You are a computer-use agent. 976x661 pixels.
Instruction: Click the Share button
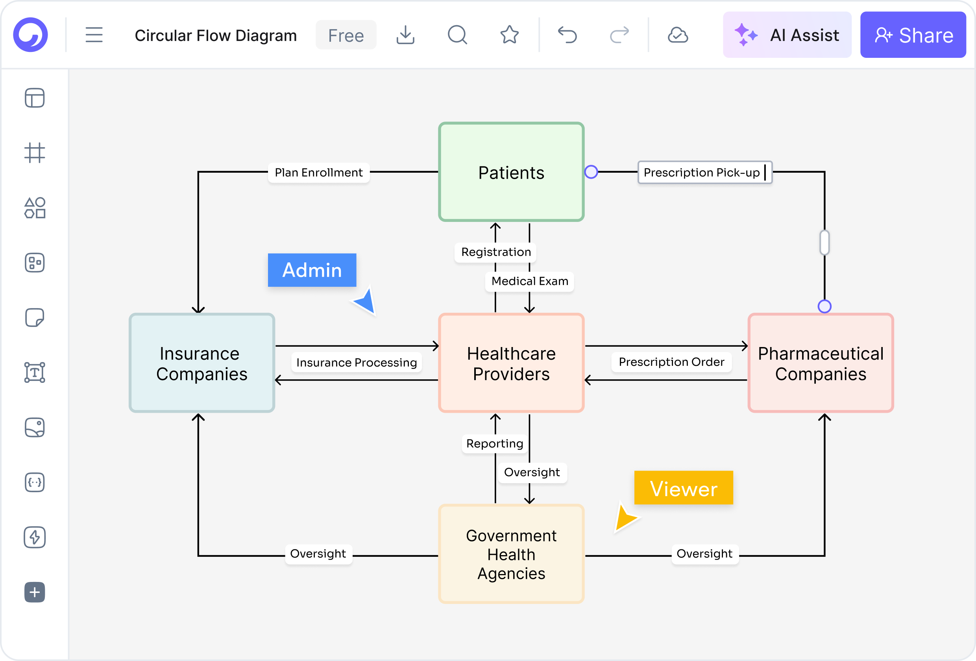(913, 35)
